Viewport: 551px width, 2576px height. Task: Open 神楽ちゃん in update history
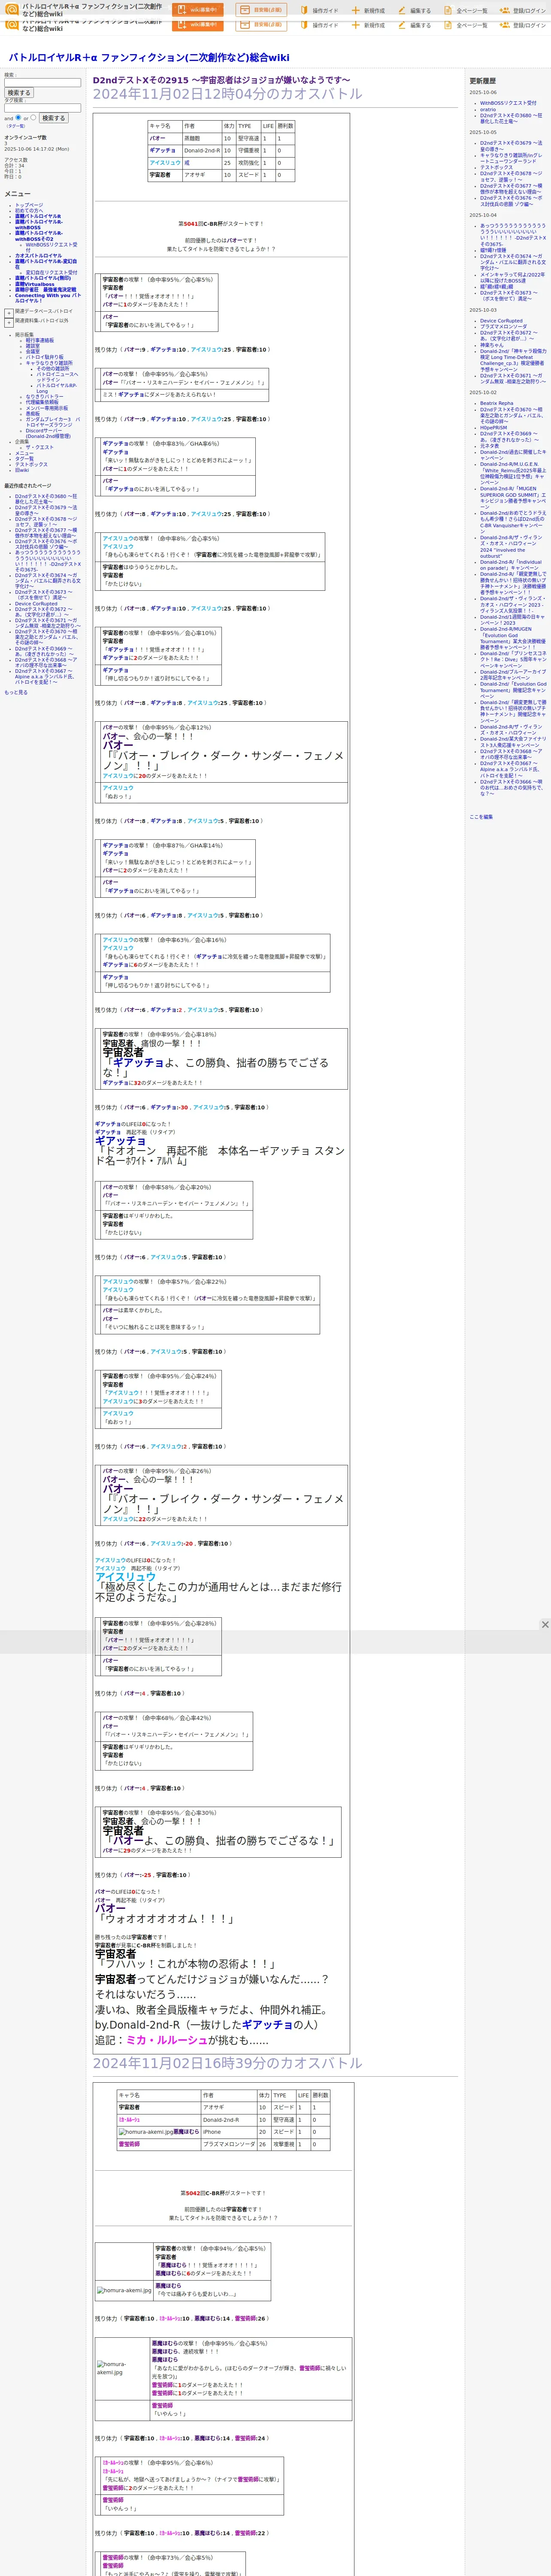tap(492, 345)
